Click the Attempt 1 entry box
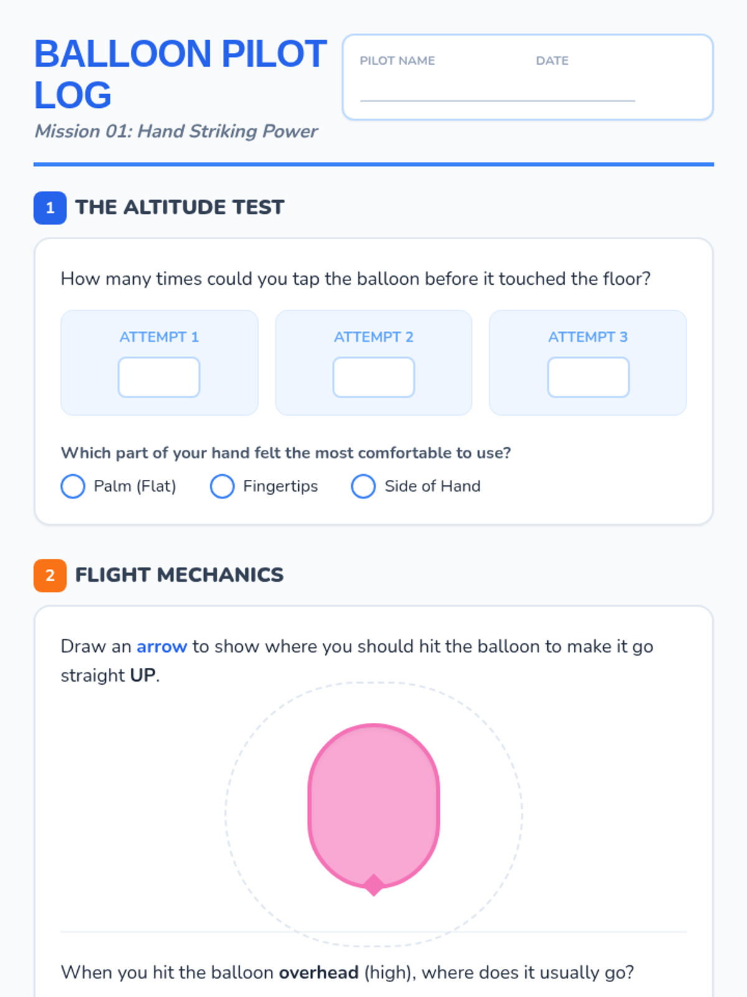747x997 pixels. [x=159, y=378]
